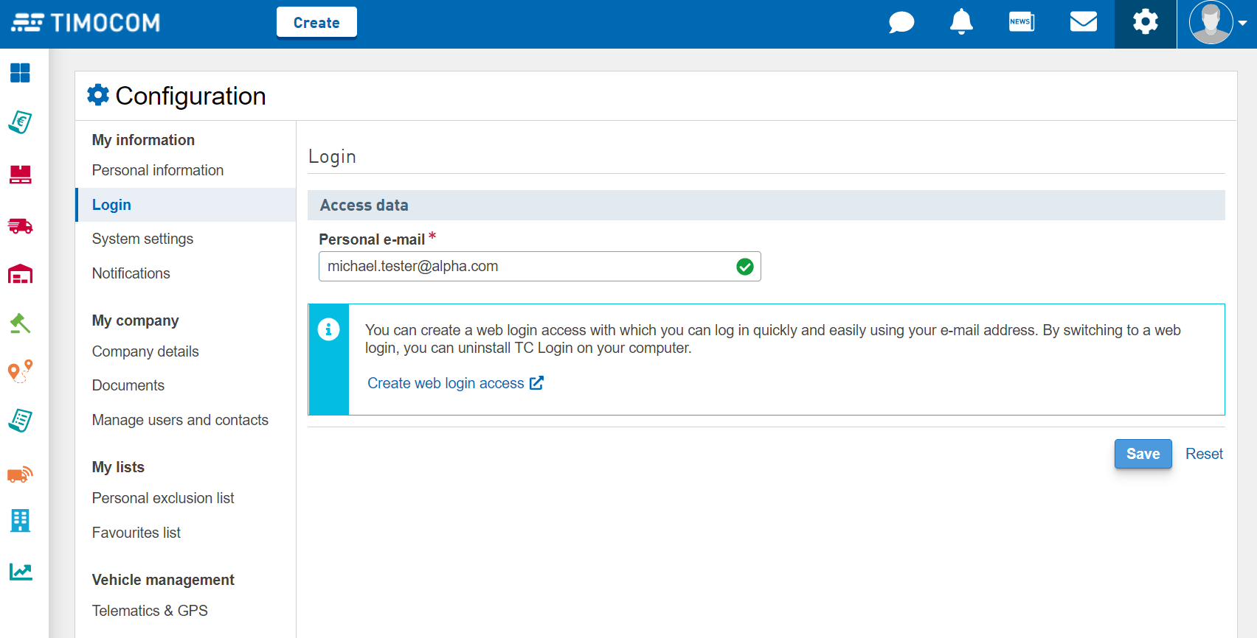1257x638 pixels.
Task: Open the dashboard tiles icon in sidebar
Action: (x=20, y=73)
